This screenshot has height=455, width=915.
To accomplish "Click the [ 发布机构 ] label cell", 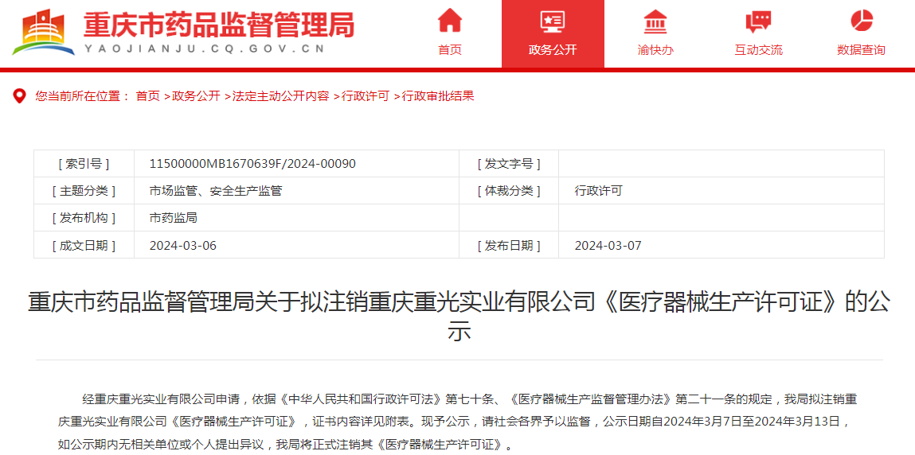I will click(84, 218).
